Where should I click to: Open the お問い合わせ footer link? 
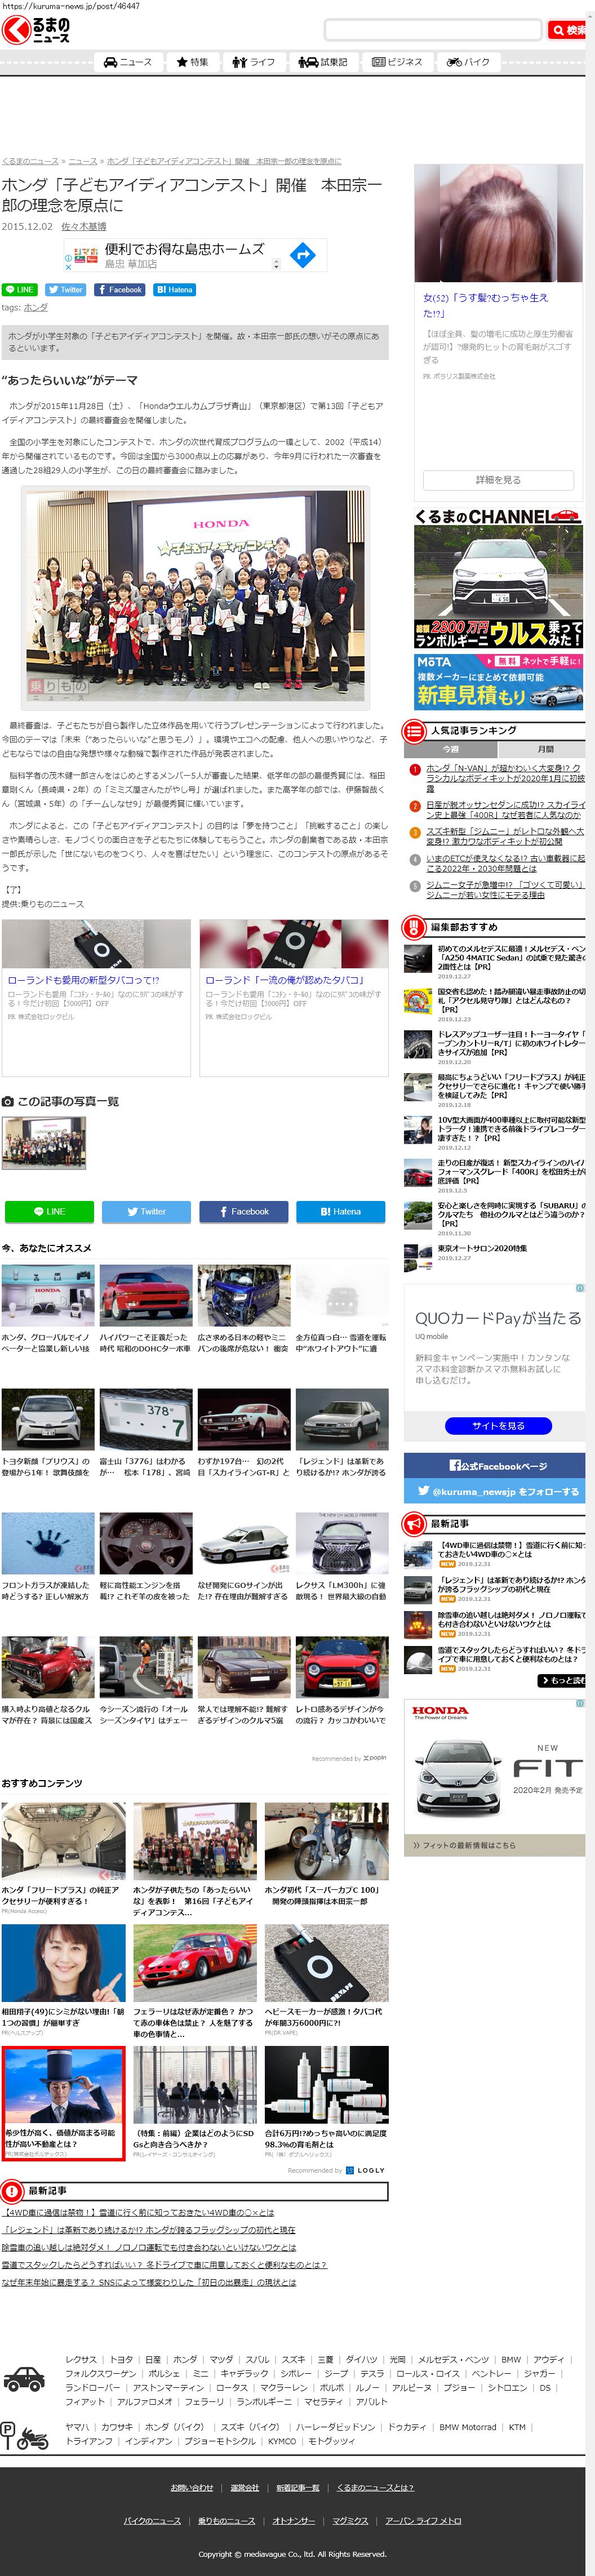(191, 2487)
